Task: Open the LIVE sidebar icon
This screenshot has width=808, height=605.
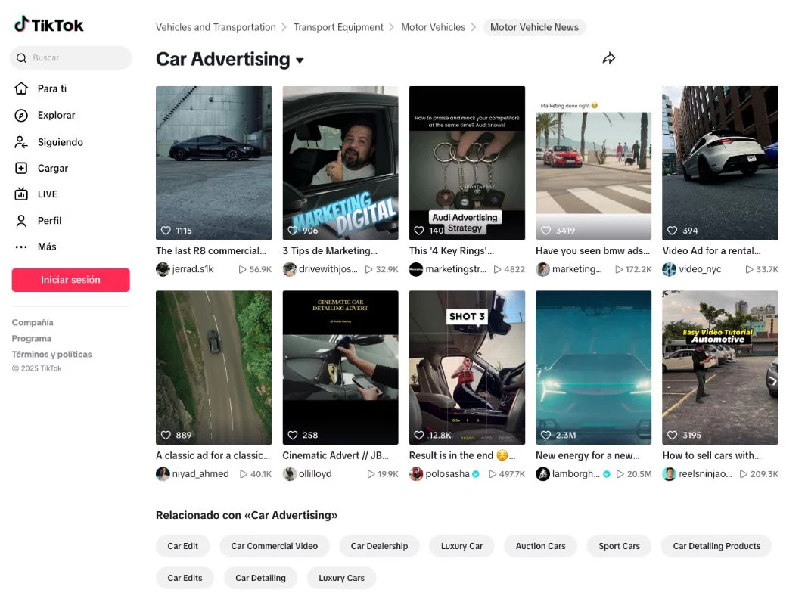Action: [21, 194]
